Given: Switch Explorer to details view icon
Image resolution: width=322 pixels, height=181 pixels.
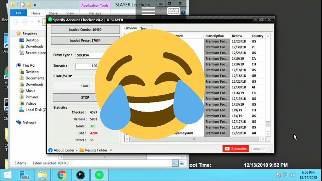Looking at the screenshot, I should pyautogui.click(x=175, y=163).
